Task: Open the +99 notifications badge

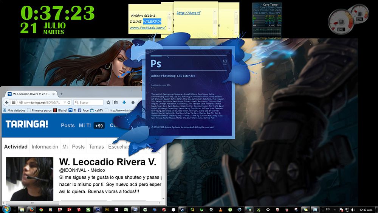Action: tap(99, 126)
